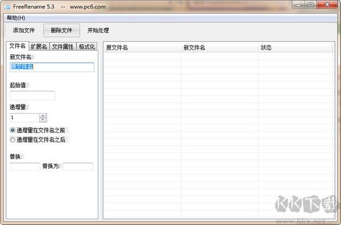Click the 新文件名 input field
This screenshot has width=341, height=225.
(52, 67)
